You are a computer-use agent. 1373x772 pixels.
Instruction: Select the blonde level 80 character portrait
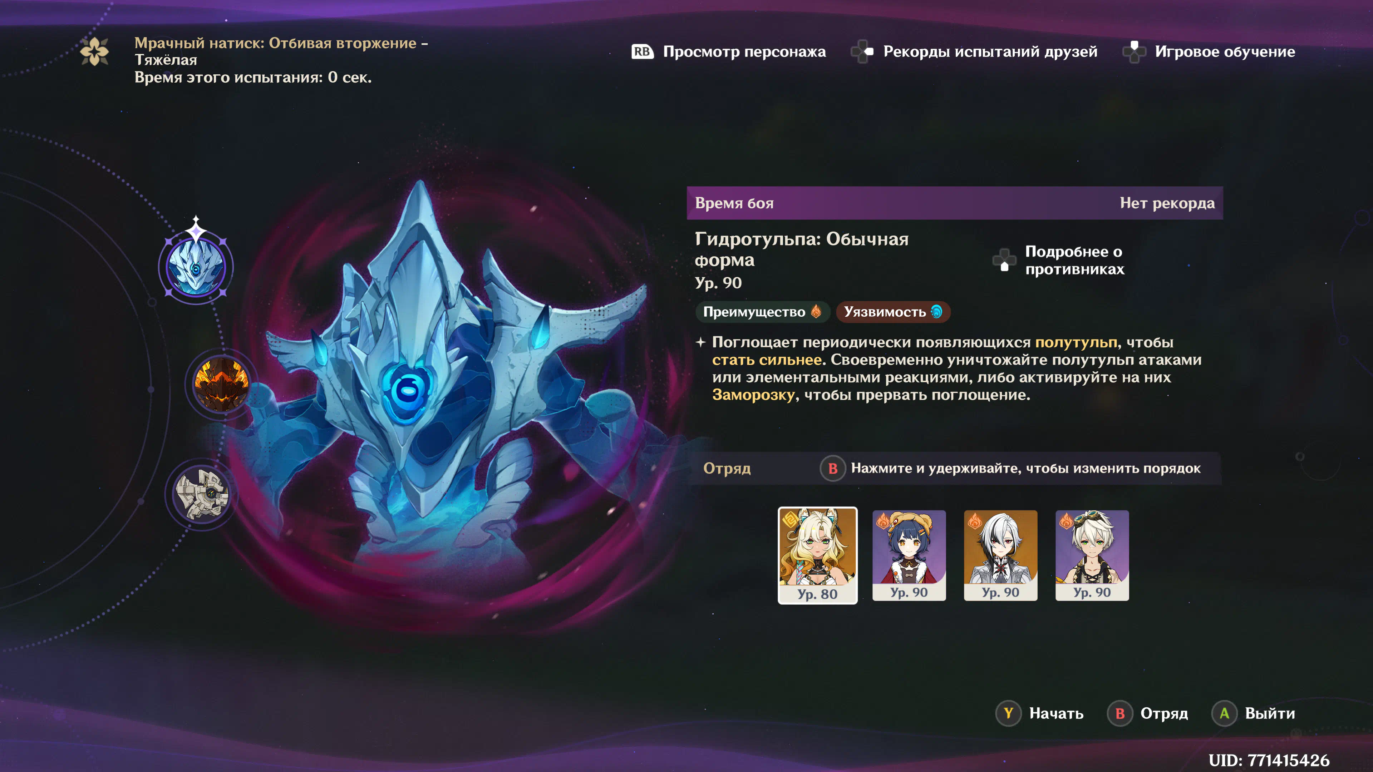click(818, 555)
